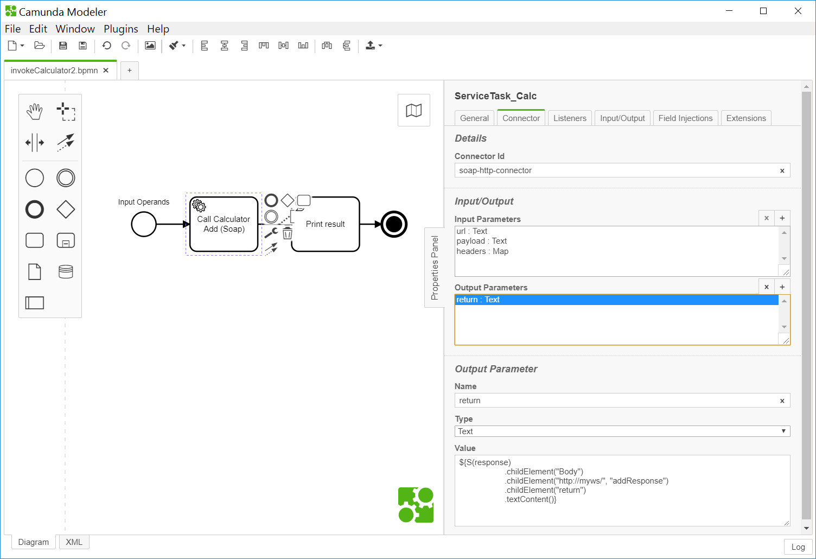This screenshot has height=559, width=816.
Task: Delete the selected task using the trash icon
Action: [x=288, y=232]
